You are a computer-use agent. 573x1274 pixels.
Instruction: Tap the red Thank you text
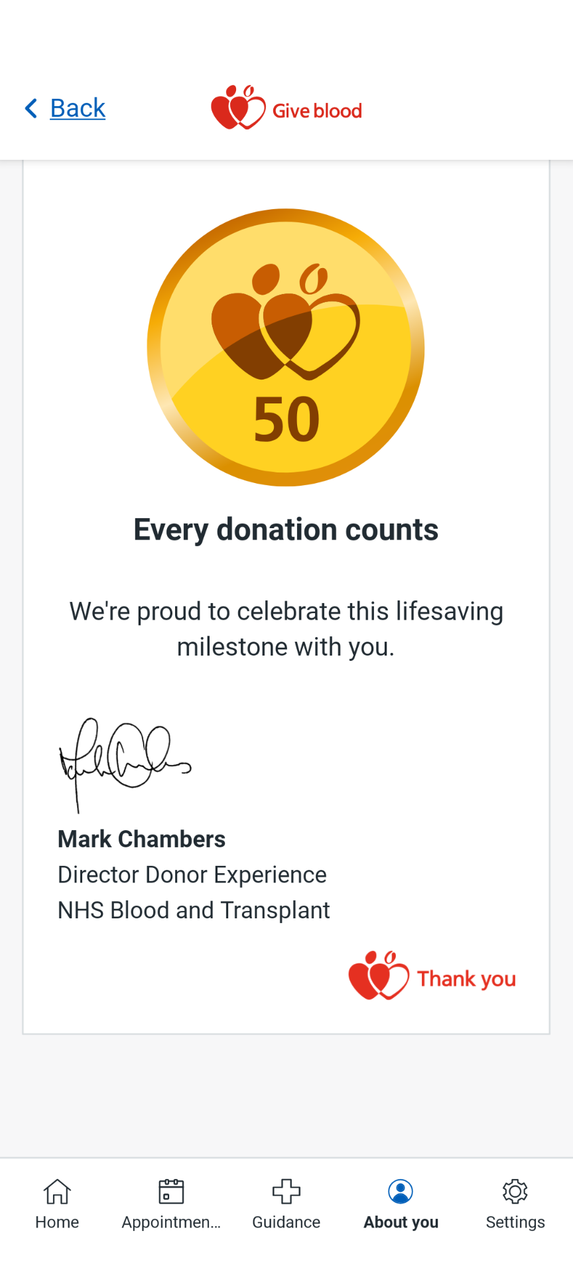466,979
